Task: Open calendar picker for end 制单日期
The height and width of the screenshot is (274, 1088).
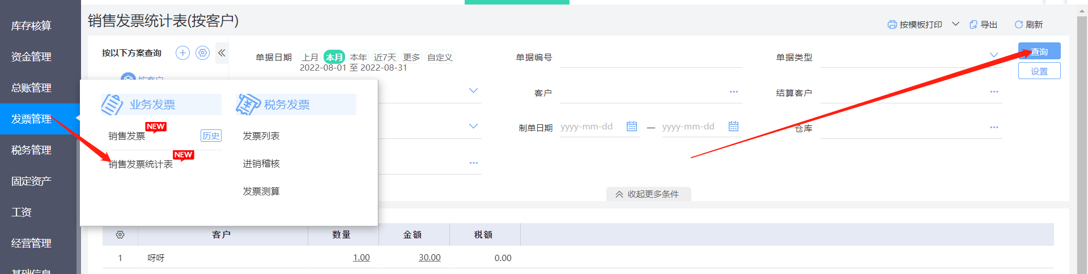Action: pos(733,127)
